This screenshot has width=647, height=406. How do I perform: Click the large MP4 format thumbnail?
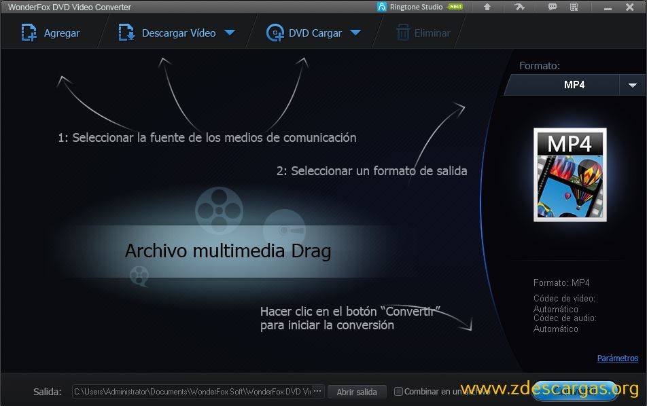(570, 174)
